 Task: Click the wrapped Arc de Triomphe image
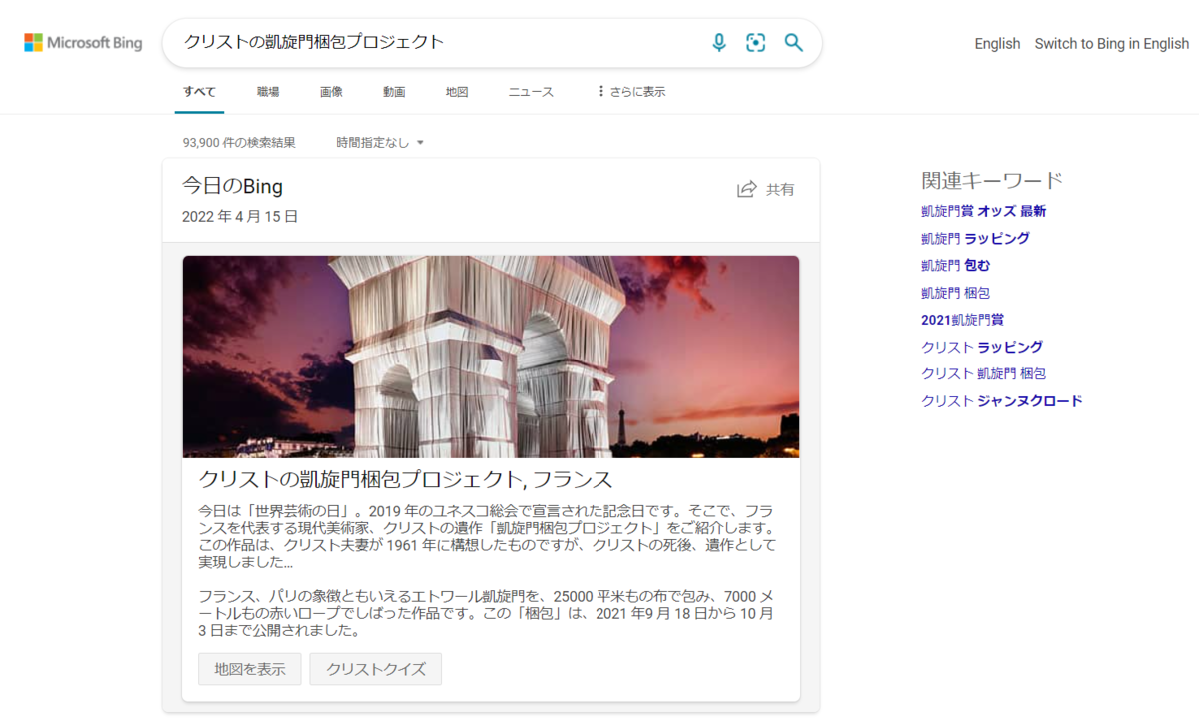click(x=491, y=357)
